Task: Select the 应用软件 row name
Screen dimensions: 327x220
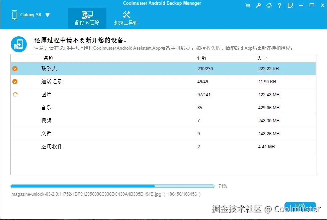Action: pos(52,147)
